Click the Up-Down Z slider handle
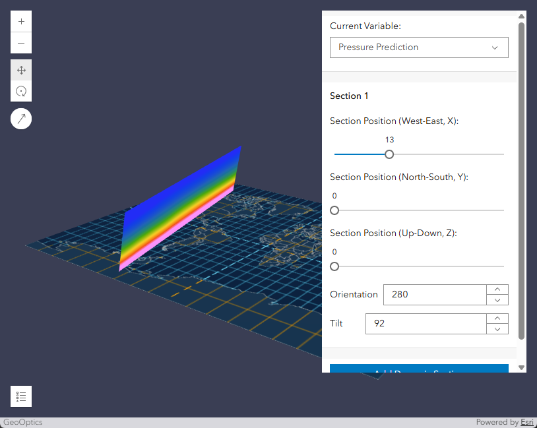Viewport: 537px width, 428px height. (334, 266)
